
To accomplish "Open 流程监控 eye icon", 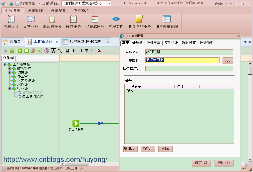I will click(116, 19).
